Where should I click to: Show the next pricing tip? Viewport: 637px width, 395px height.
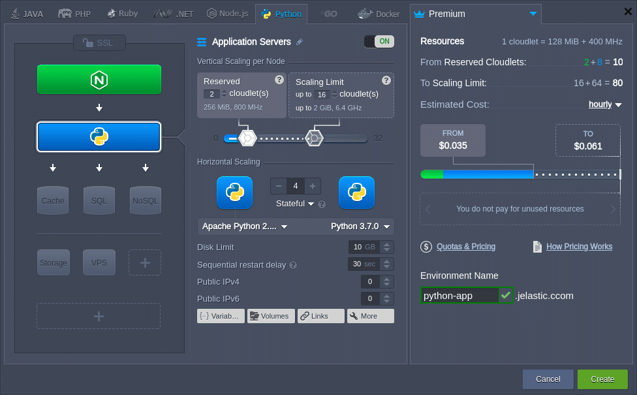point(613,210)
